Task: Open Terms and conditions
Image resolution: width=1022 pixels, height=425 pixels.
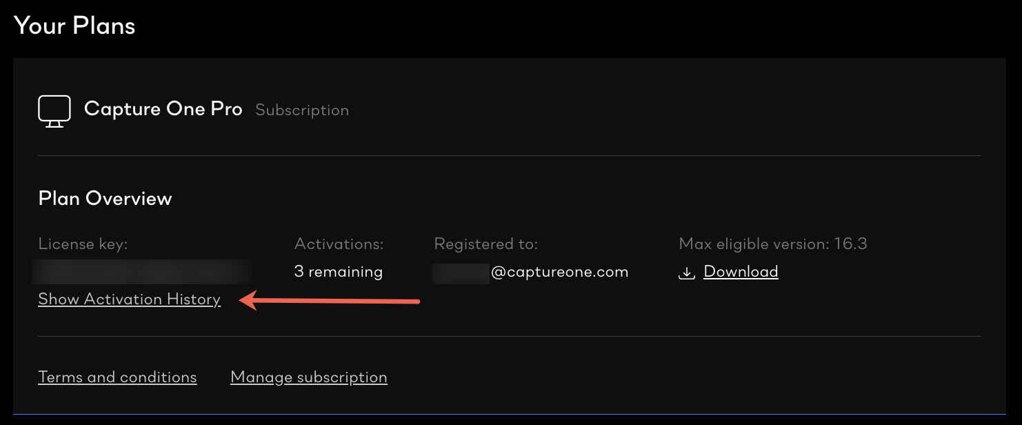Action: click(x=118, y=377)
